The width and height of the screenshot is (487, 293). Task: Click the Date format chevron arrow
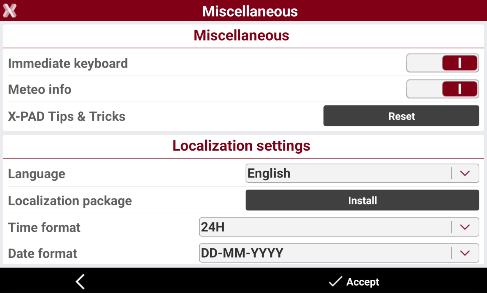pyautogui.click(x=465, y=253)
